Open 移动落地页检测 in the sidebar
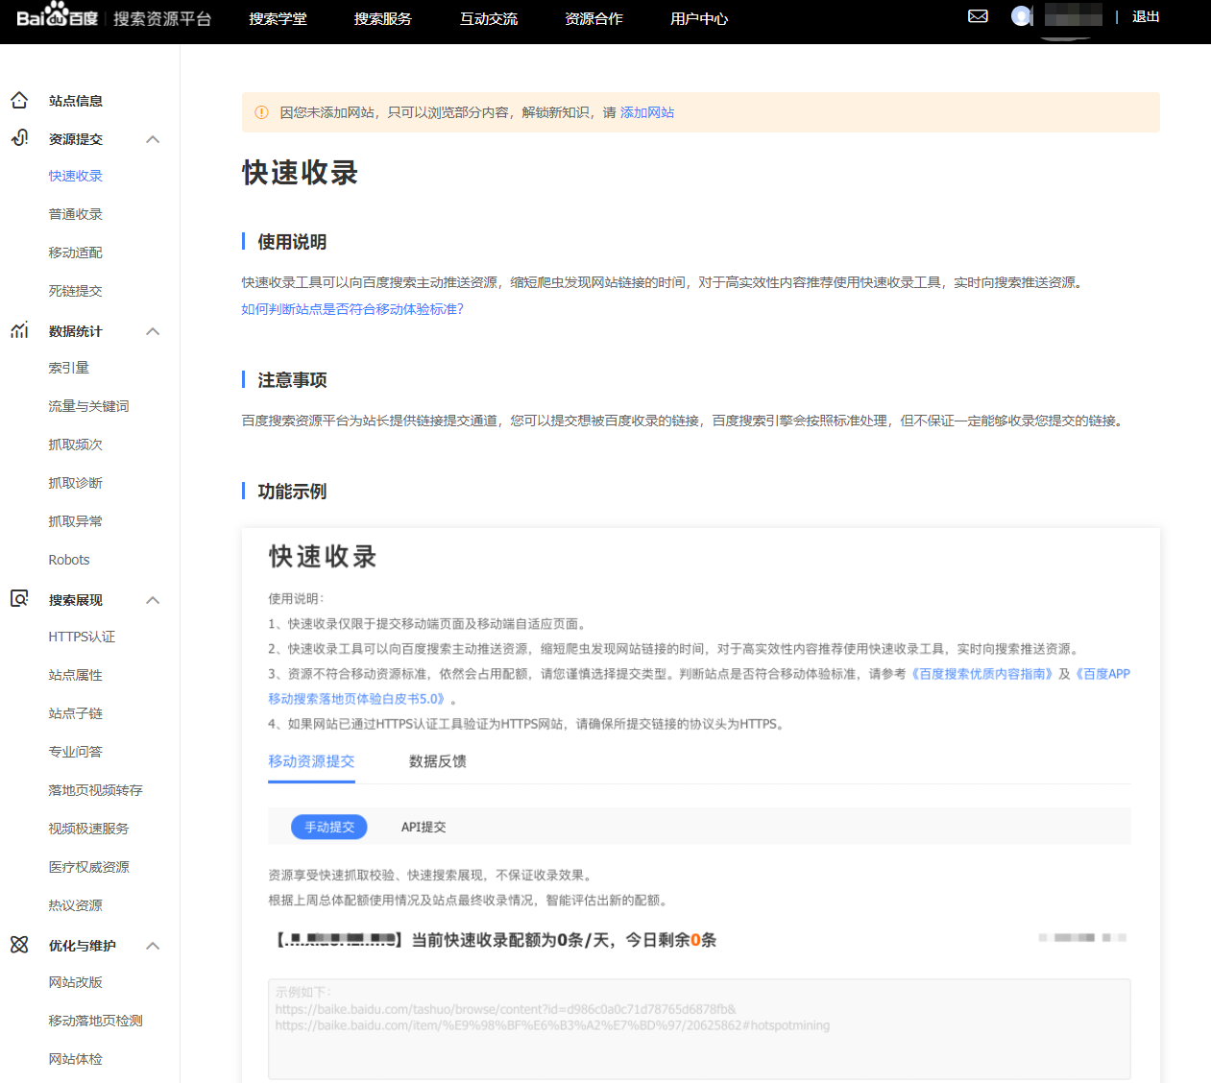The height and width of the screenshot is (1083, 1211). tap(96, 1021)
